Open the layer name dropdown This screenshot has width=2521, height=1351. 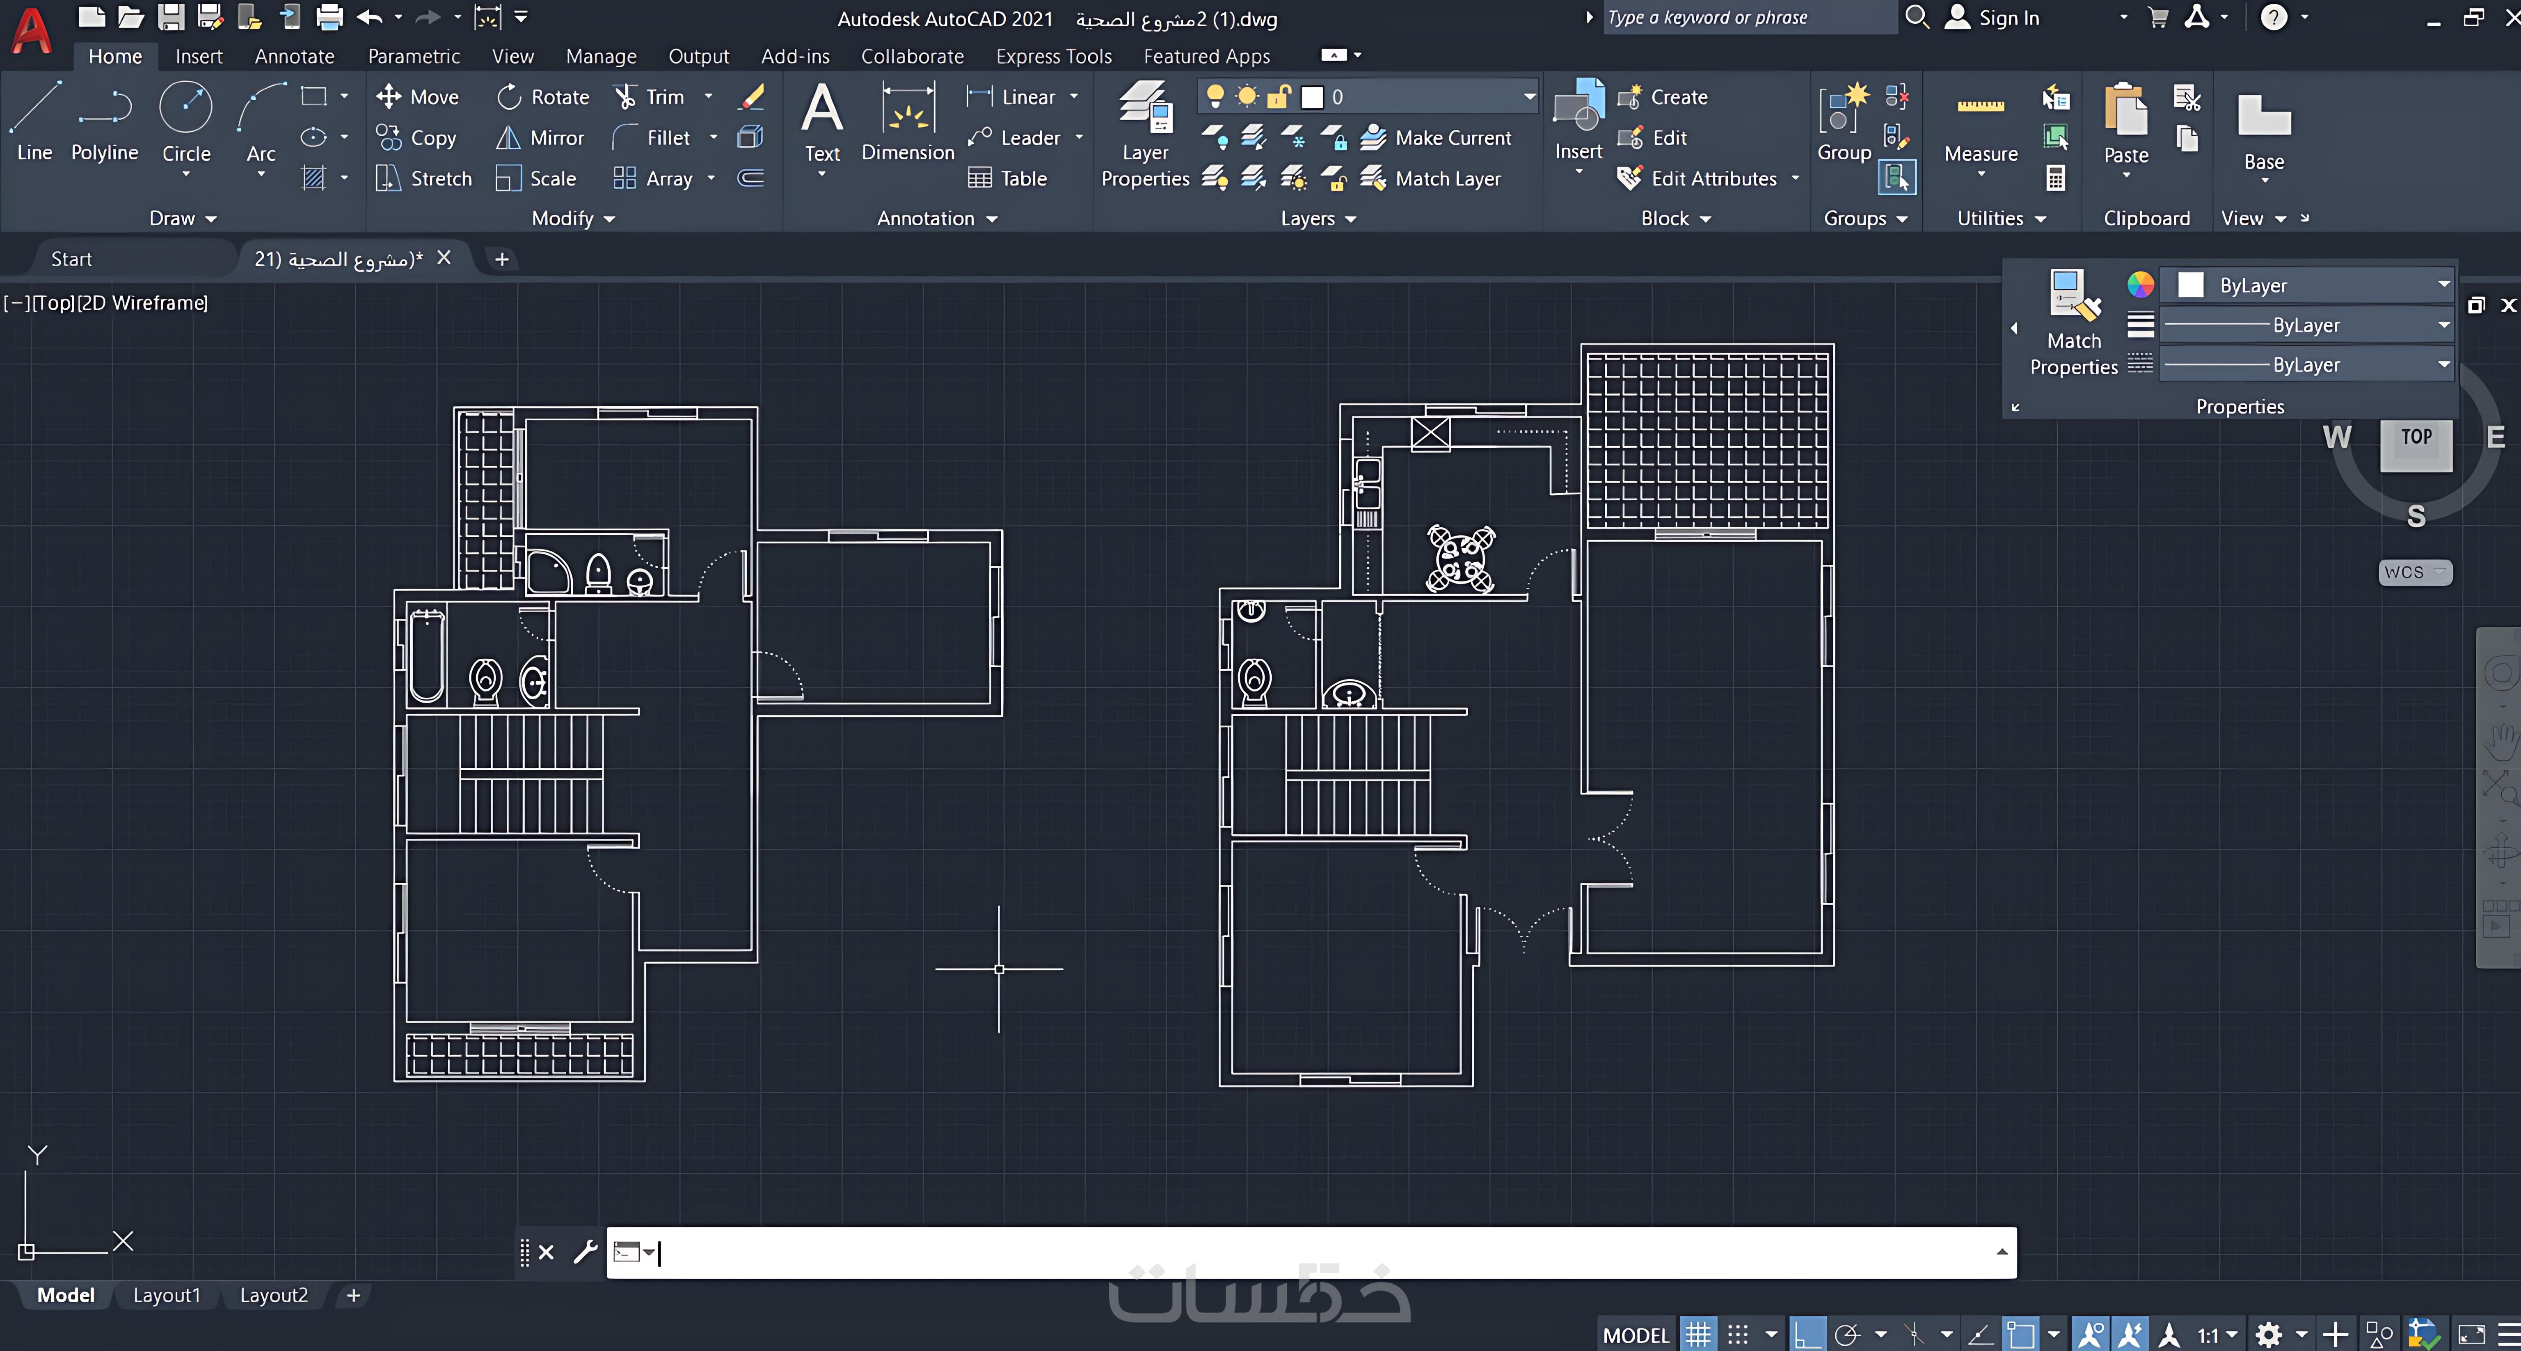[x=1529, y=96]
